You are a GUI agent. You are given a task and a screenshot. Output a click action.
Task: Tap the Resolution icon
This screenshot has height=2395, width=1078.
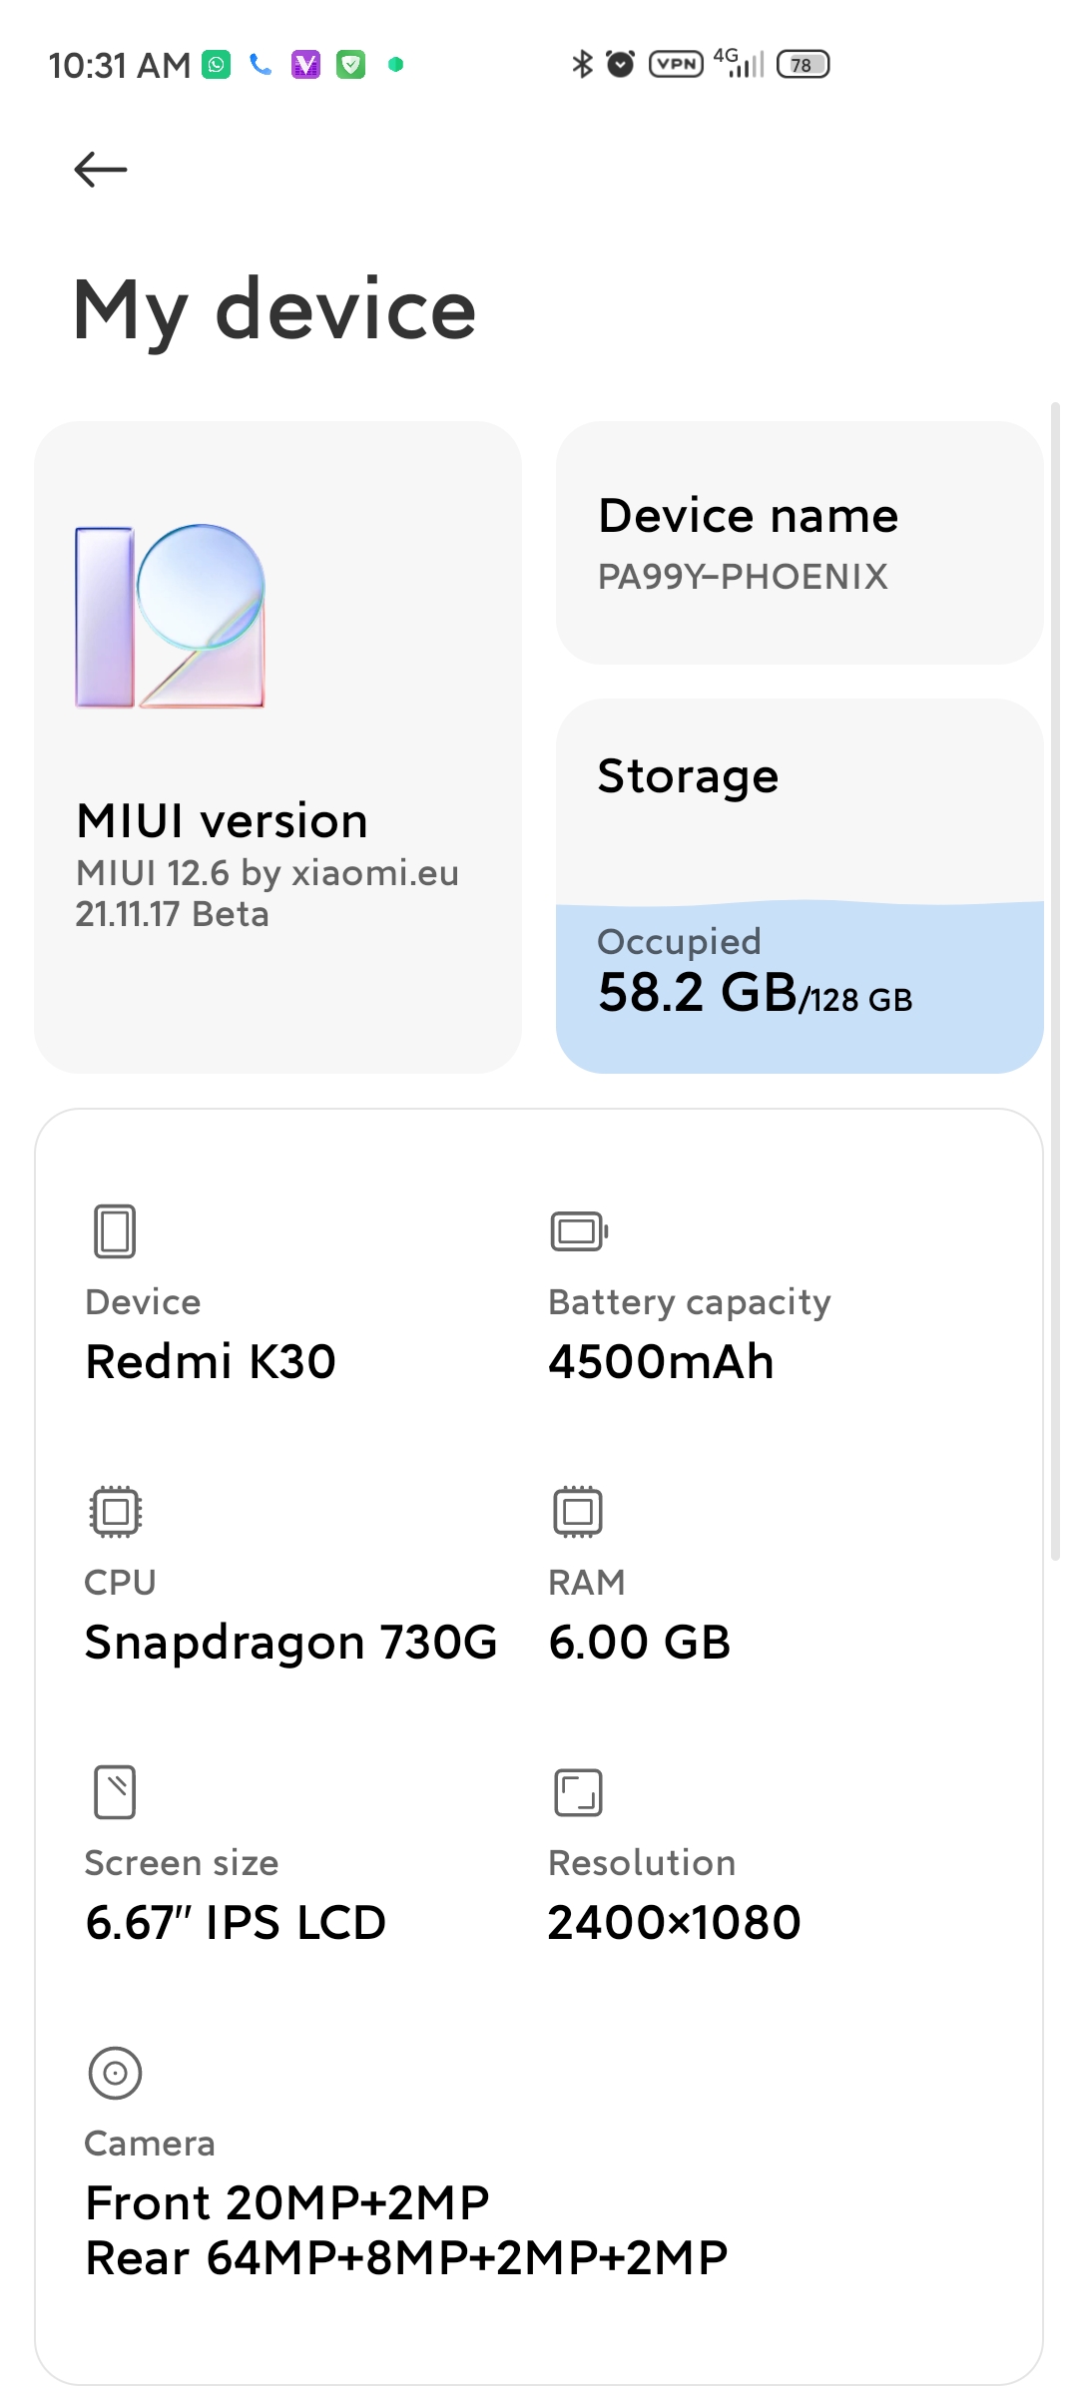pyautogui.click(x=578, y=1792)
